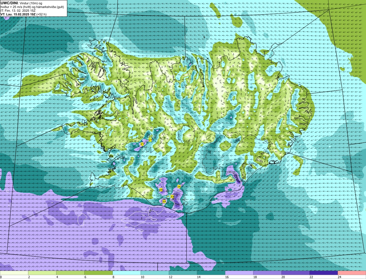Click the pink above-24 m/s legend swatch
Image resolution: width=366 pixels, height=279 pixels.
click(x=352, y=273)
